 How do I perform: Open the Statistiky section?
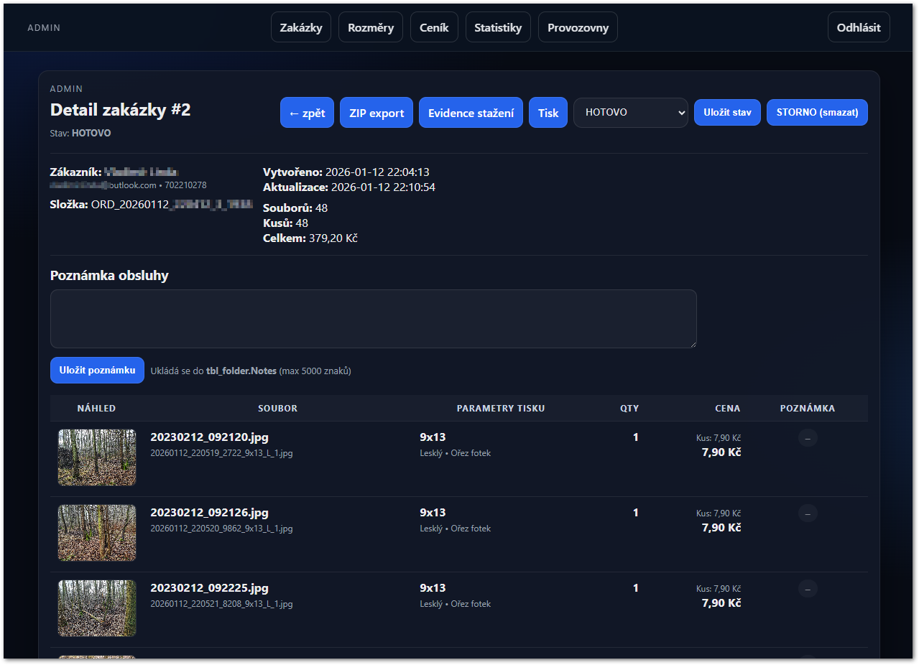tap(498, 27)
